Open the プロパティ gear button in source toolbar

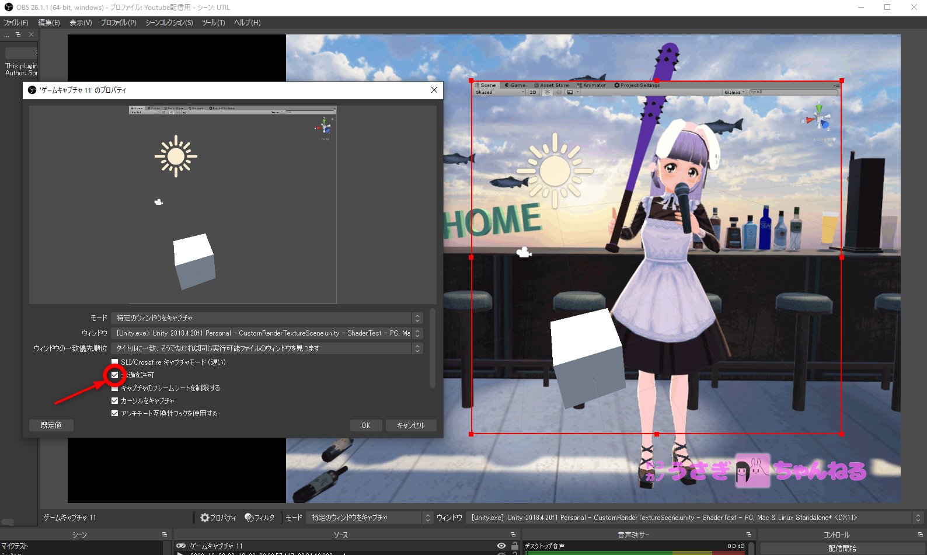click(218, 518)
